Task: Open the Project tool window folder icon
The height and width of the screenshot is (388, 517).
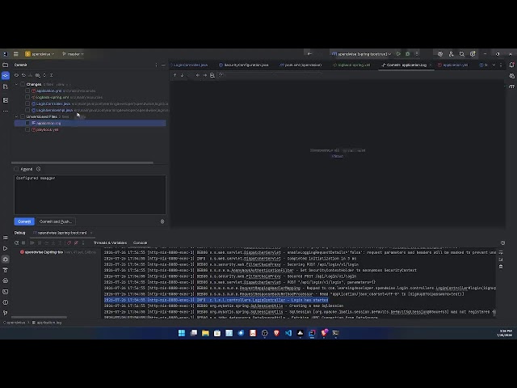Action: (x=6, y=65)
